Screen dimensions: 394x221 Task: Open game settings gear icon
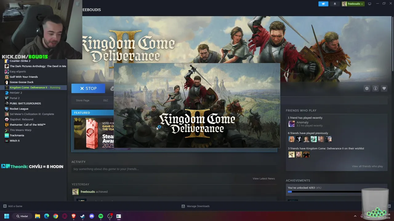point(367,88)
